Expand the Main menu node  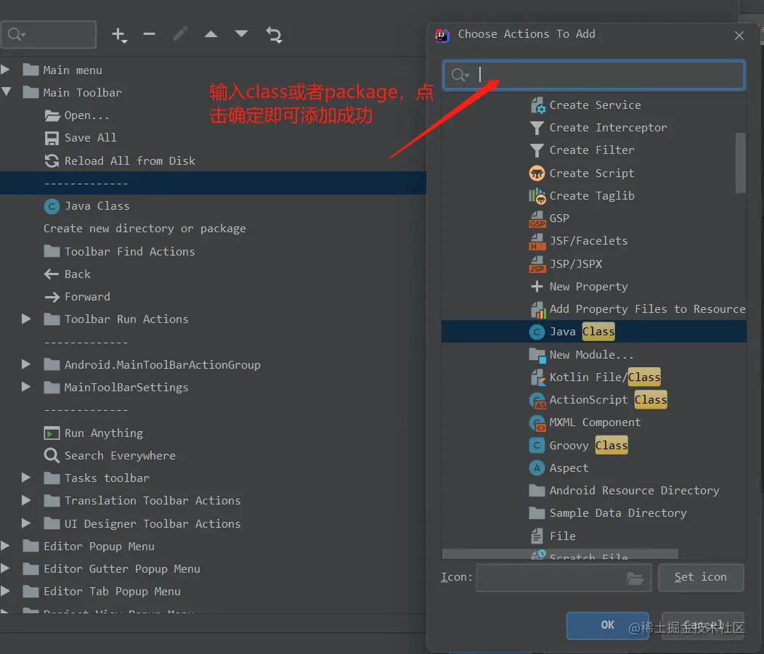(5, 70)
